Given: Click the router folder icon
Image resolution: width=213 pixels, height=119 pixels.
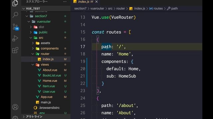Looking at the screenshot, I should tap(38, 54).
